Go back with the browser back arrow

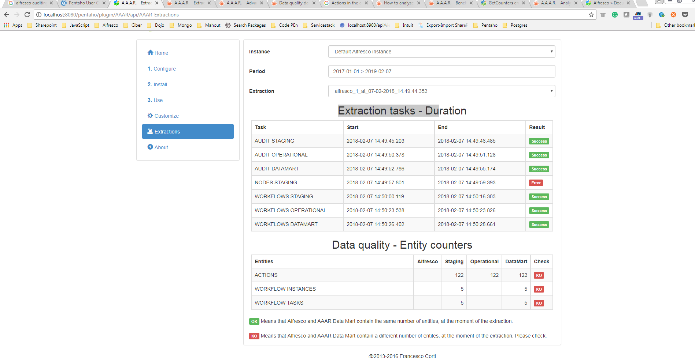7,15
